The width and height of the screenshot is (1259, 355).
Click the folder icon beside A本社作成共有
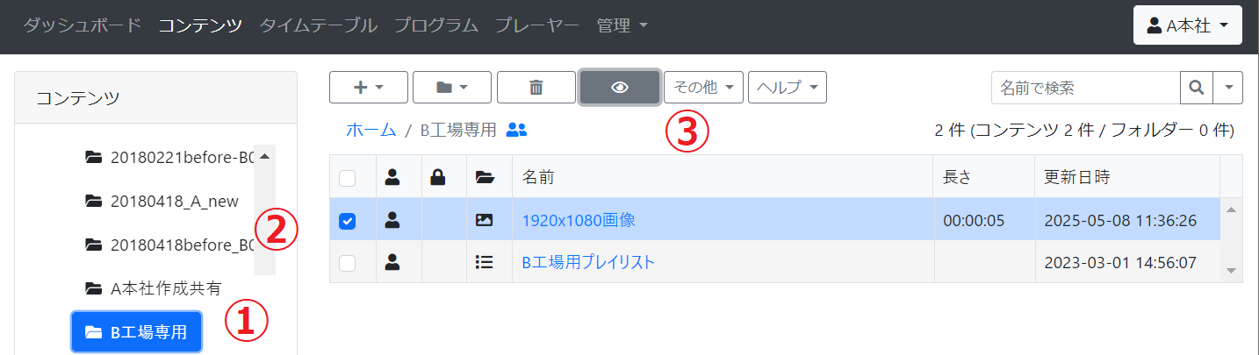click(93, 288)
